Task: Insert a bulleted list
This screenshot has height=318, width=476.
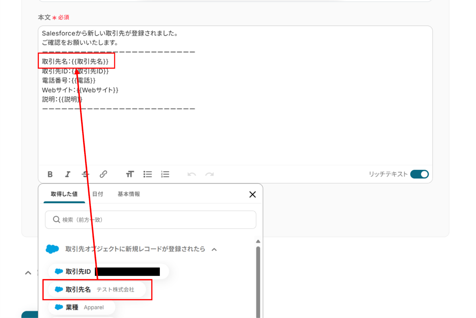Action: (x=148, y=174)
